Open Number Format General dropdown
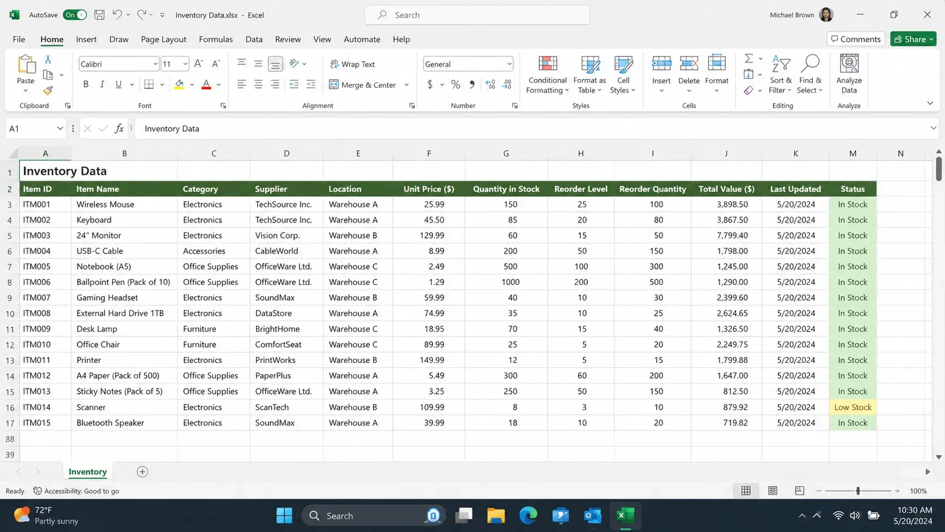This screenshot has width=945, height=532. pos(509,64)
